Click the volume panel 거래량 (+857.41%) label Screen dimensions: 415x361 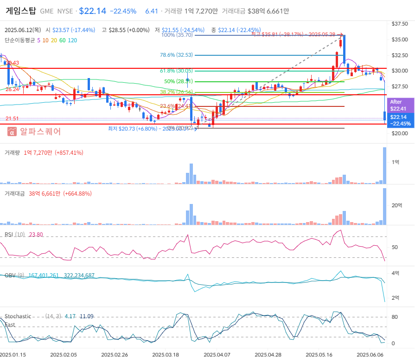click(44, 153)
